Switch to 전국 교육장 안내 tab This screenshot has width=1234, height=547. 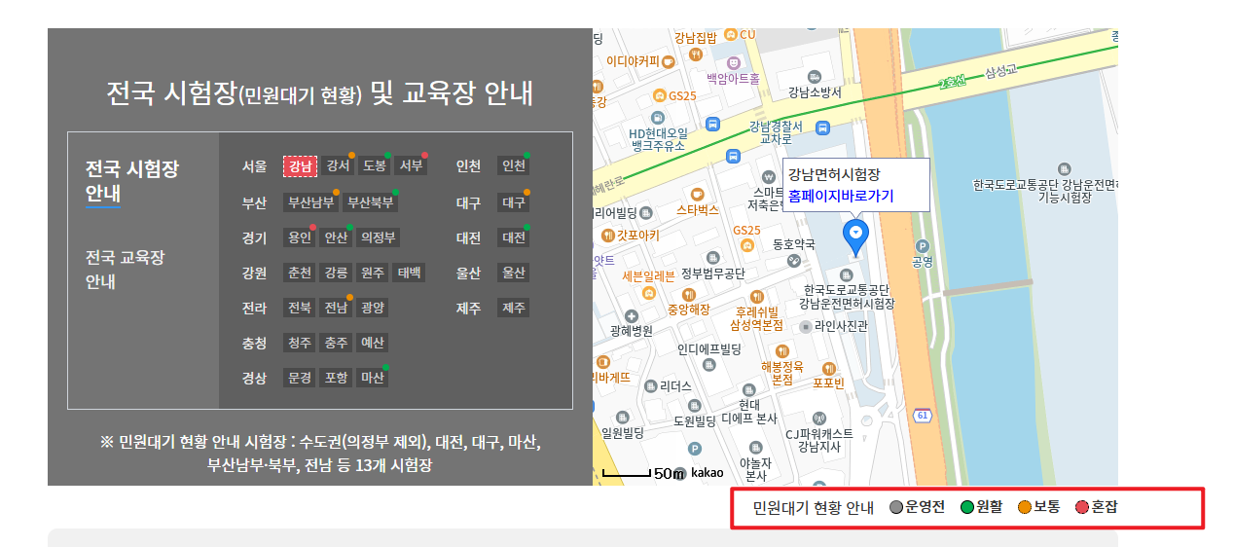pos(125,270)
